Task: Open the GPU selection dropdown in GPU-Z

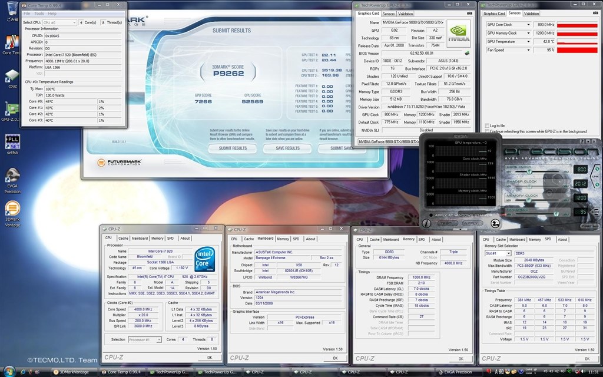Action: click(x=389, y=141)
